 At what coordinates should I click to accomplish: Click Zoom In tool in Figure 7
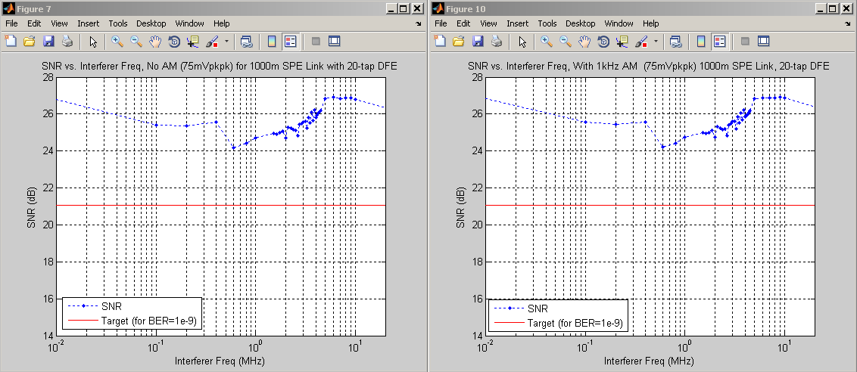[117, 41]
